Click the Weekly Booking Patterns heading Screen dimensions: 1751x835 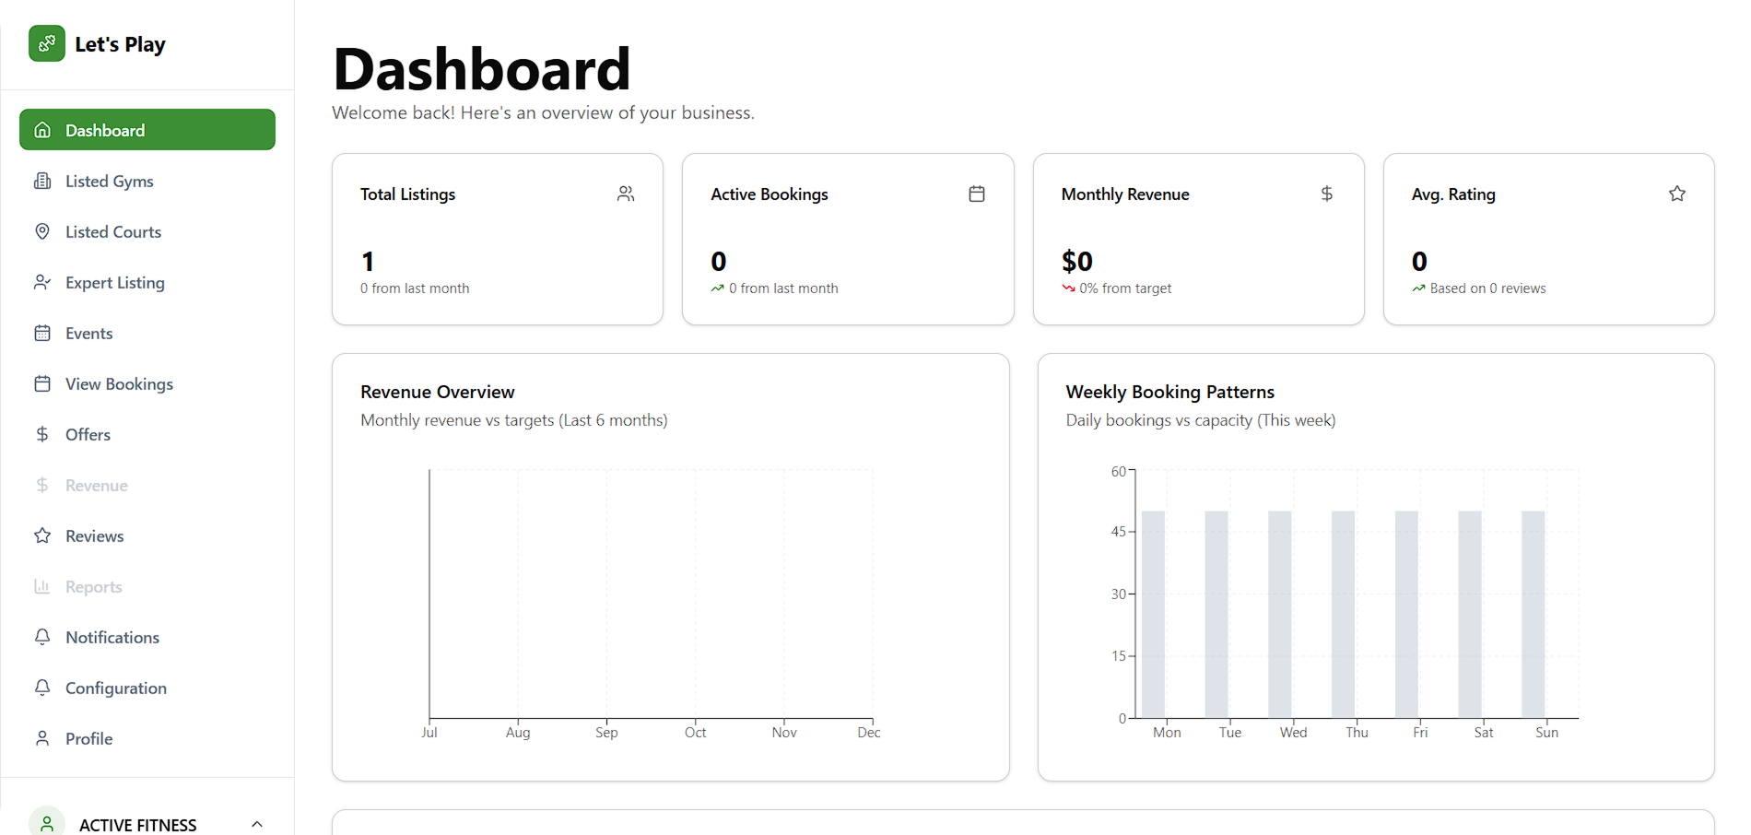(x=1170, y=392)
